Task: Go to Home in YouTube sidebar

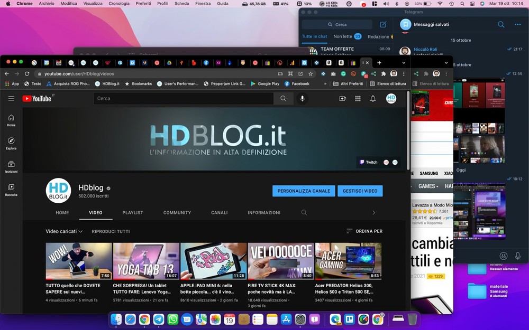Action: (x=11, y=120)
